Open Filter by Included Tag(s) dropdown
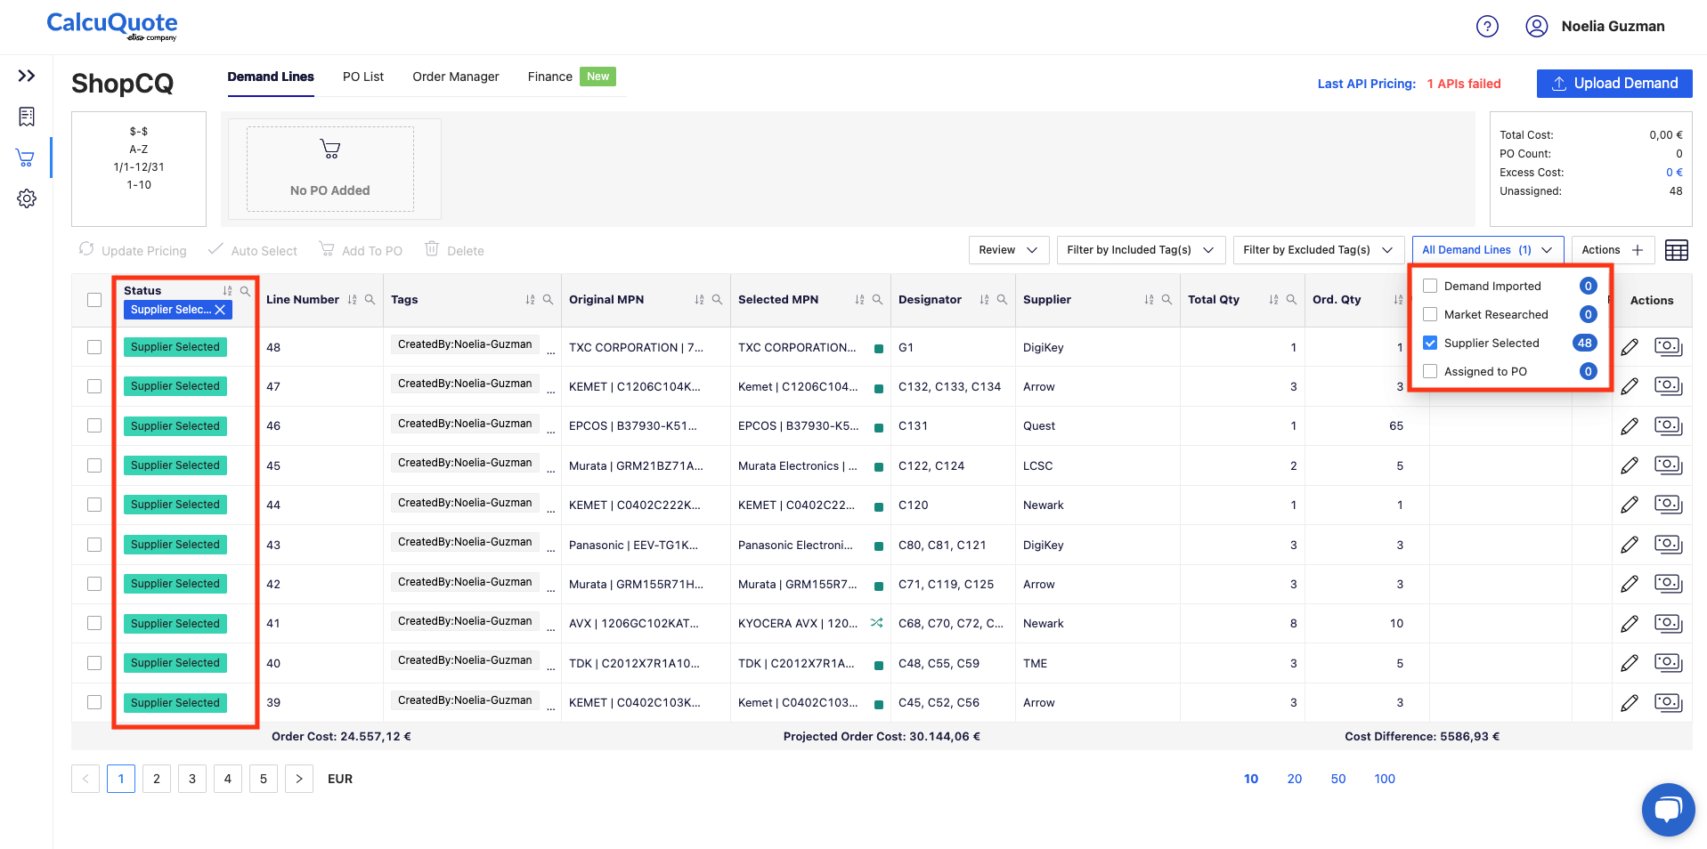Image resolution: width=1707 pixels, height=849 pixels. 1141,250
